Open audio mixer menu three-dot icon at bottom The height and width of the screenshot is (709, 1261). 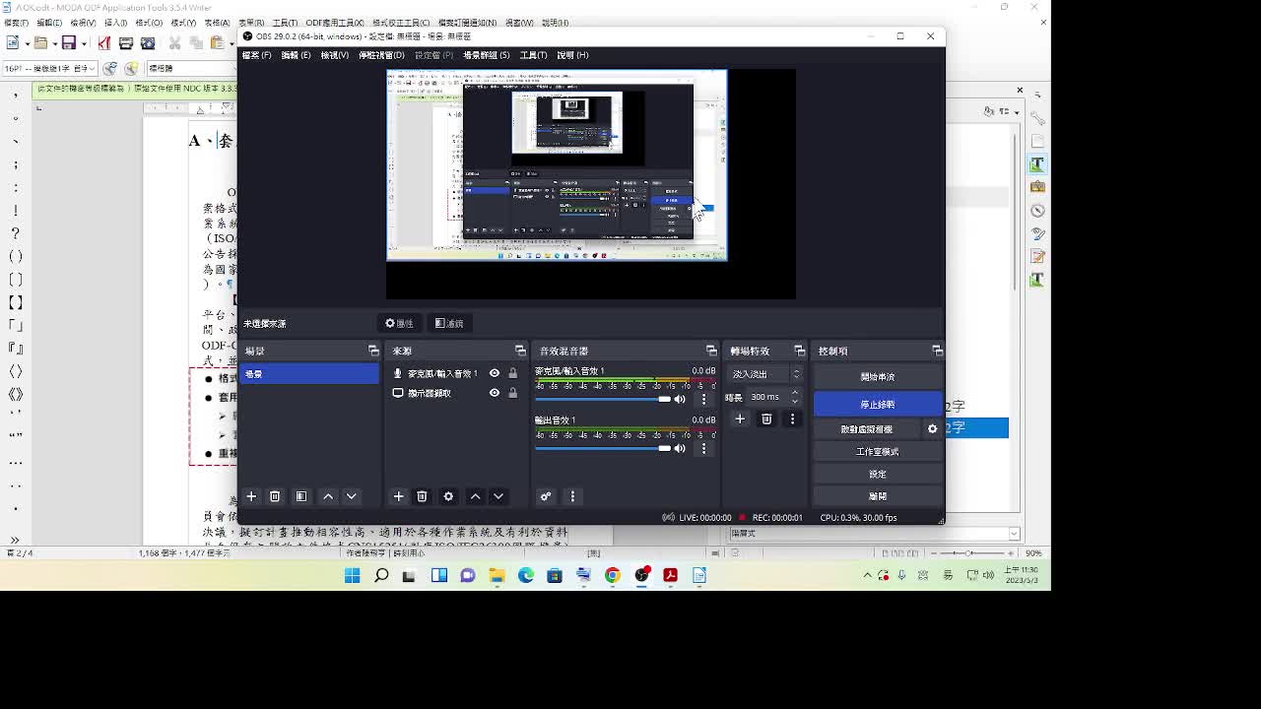coord(572,496)
